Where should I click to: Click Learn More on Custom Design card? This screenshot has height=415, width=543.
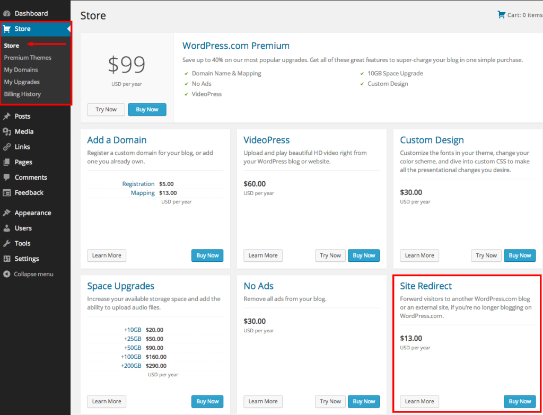[419, 255]
